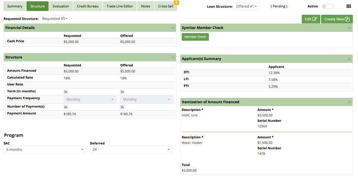This screenshot has width=358, height=177.
Task: Open the Requested Structure V0 dropdown
Action: (55, 19)
